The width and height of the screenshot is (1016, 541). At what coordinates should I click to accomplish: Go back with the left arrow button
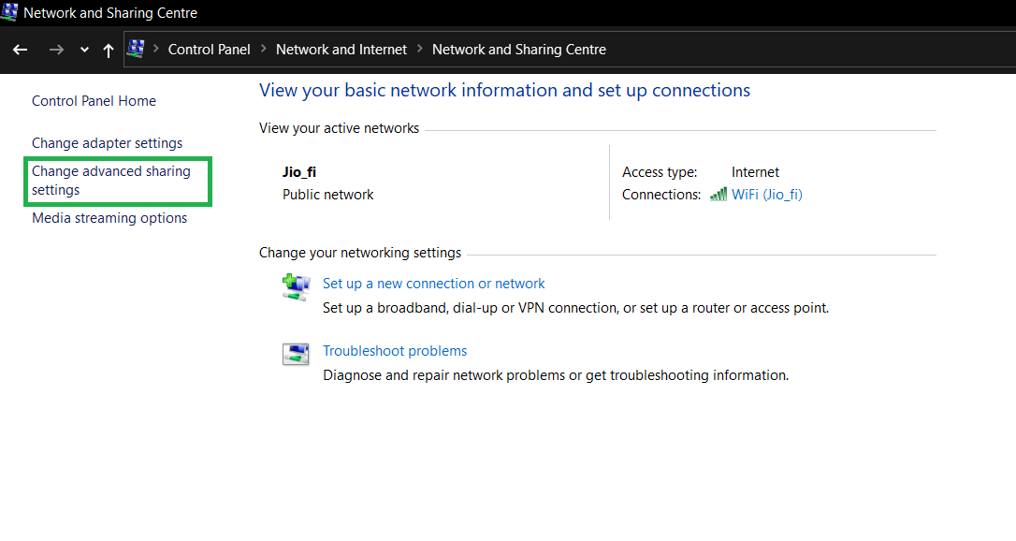pyautogui.click(x=21, y=50)
